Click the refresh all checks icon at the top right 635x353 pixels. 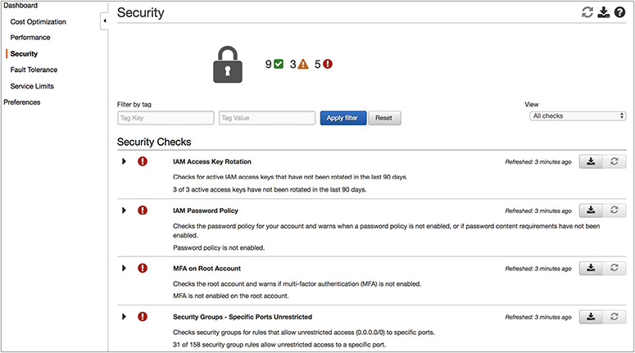coord(587,13)
